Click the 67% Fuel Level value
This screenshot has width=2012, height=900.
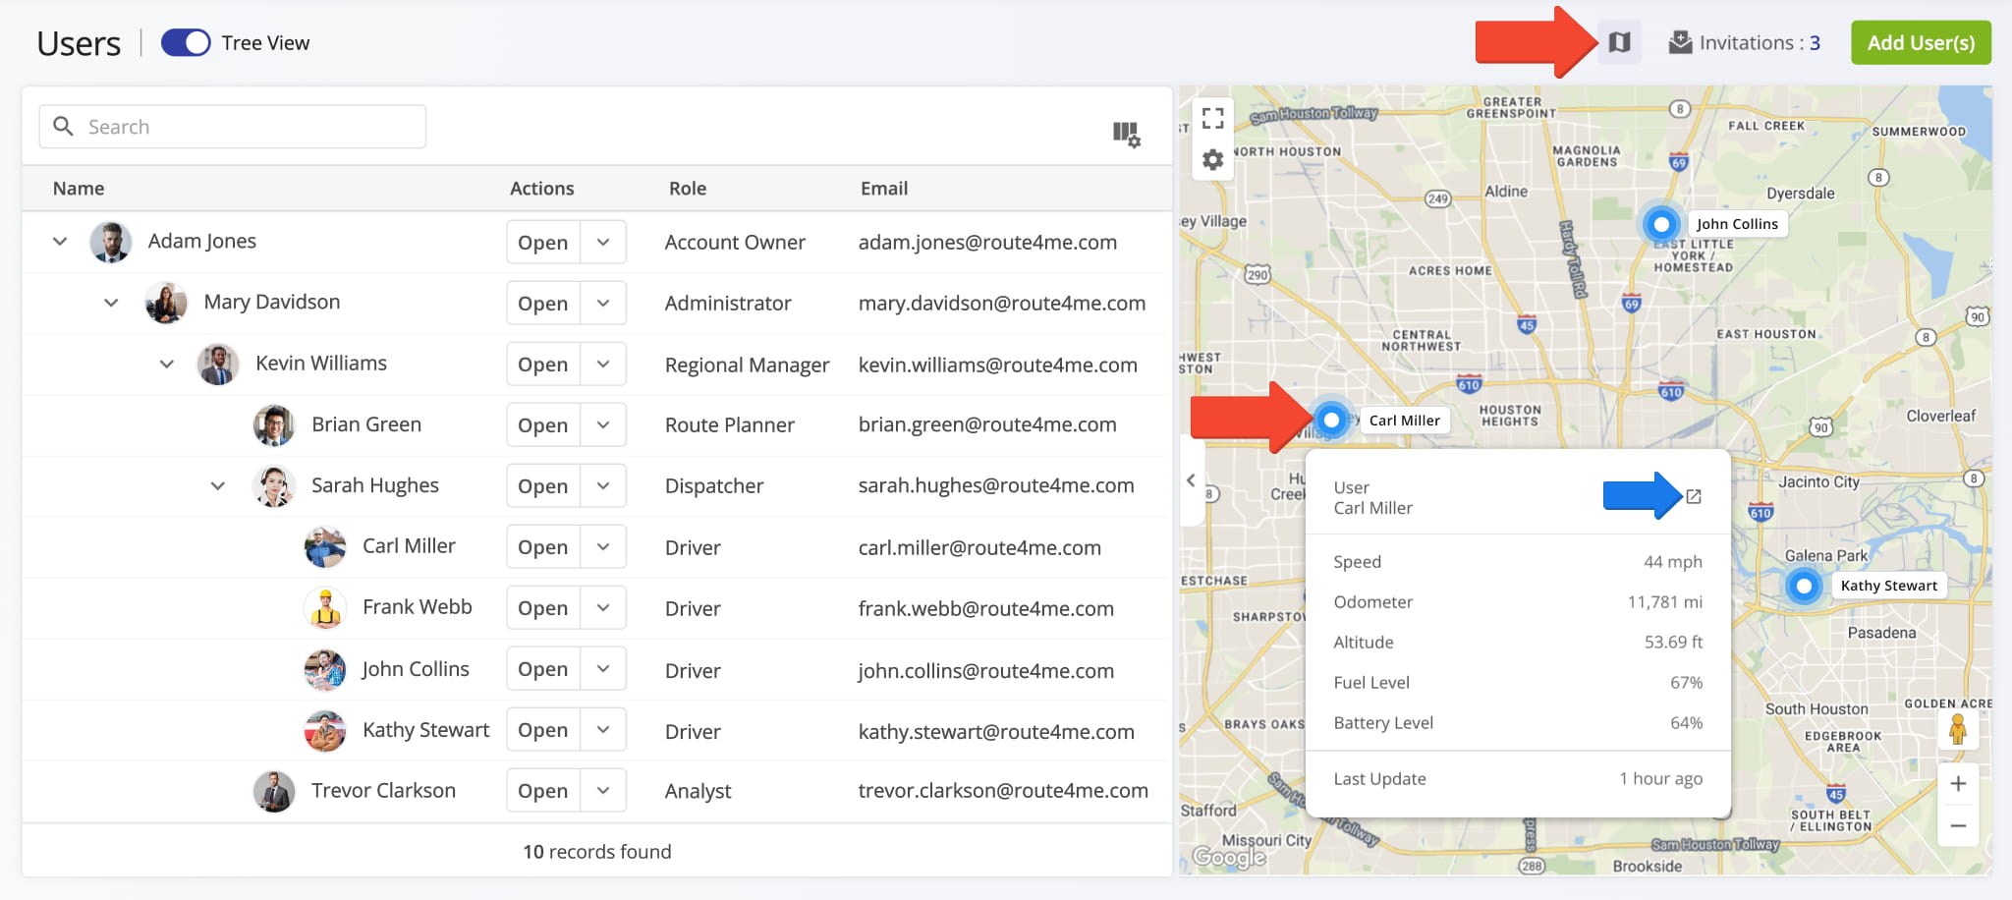[1686, 683]
